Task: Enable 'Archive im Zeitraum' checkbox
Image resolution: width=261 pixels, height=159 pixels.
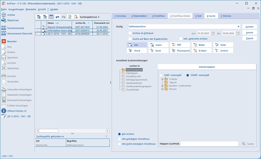Action: 130,33
